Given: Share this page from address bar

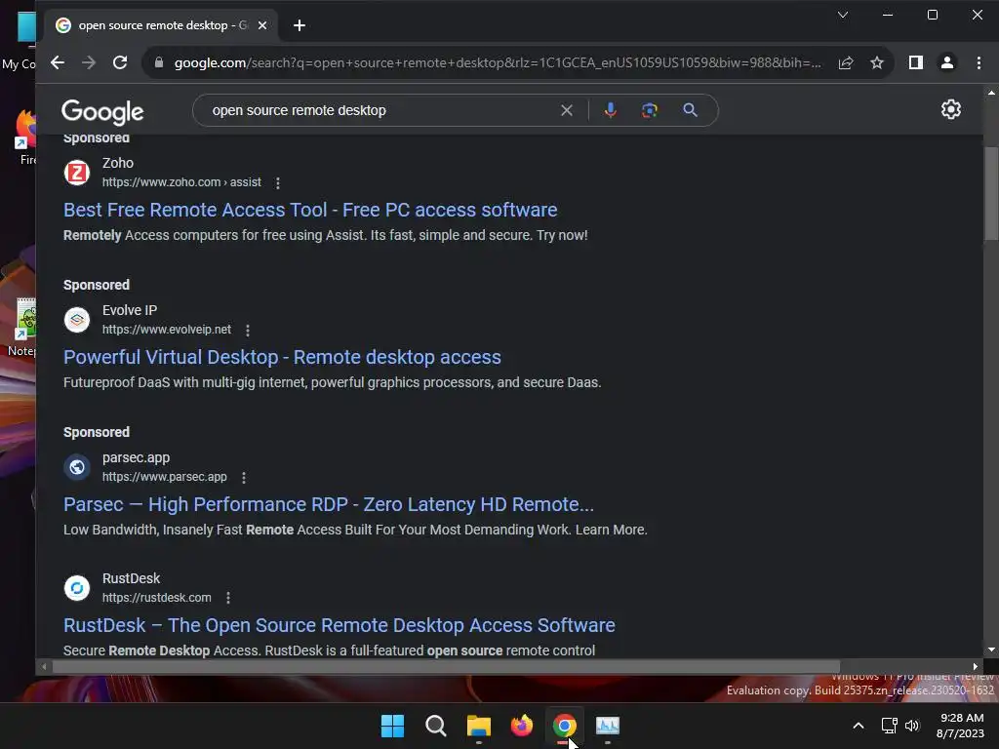Looking at the screenshot, I should coord(846,62).
